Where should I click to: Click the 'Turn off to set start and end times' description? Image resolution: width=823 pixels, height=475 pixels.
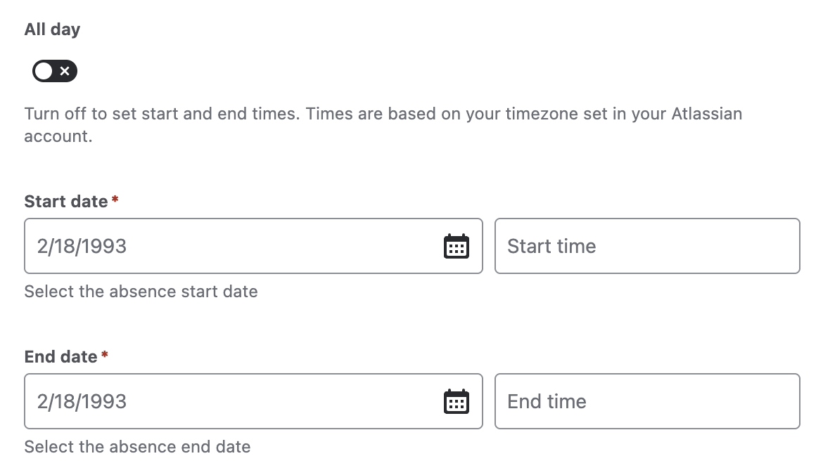tap(383, 125)
